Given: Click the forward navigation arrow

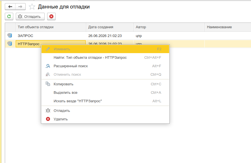Looking at the screenshot, I should 20,6.
